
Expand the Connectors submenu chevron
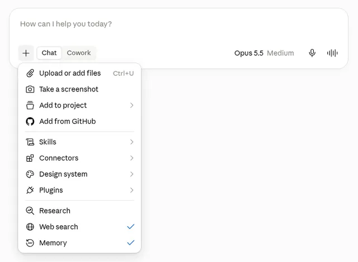(x=132, y=158)
